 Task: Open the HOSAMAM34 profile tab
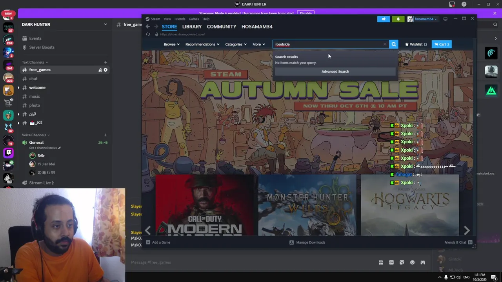[x=257, y=27]
